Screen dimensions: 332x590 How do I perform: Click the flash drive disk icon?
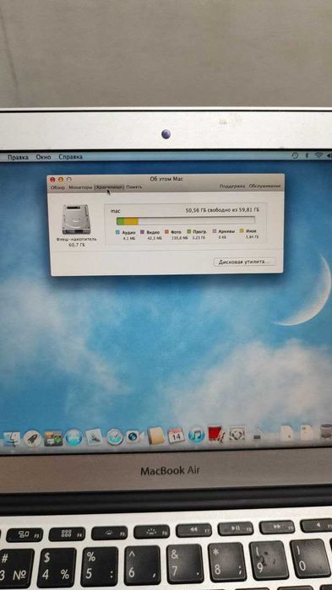pyautogui.click(x=76, y=219)
